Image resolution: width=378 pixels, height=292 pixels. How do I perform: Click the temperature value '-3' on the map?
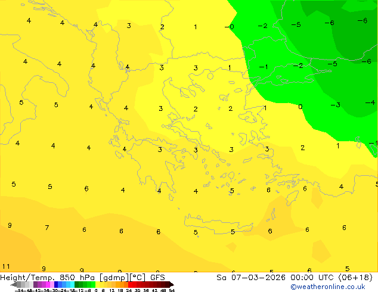click(x=335, y=105)
